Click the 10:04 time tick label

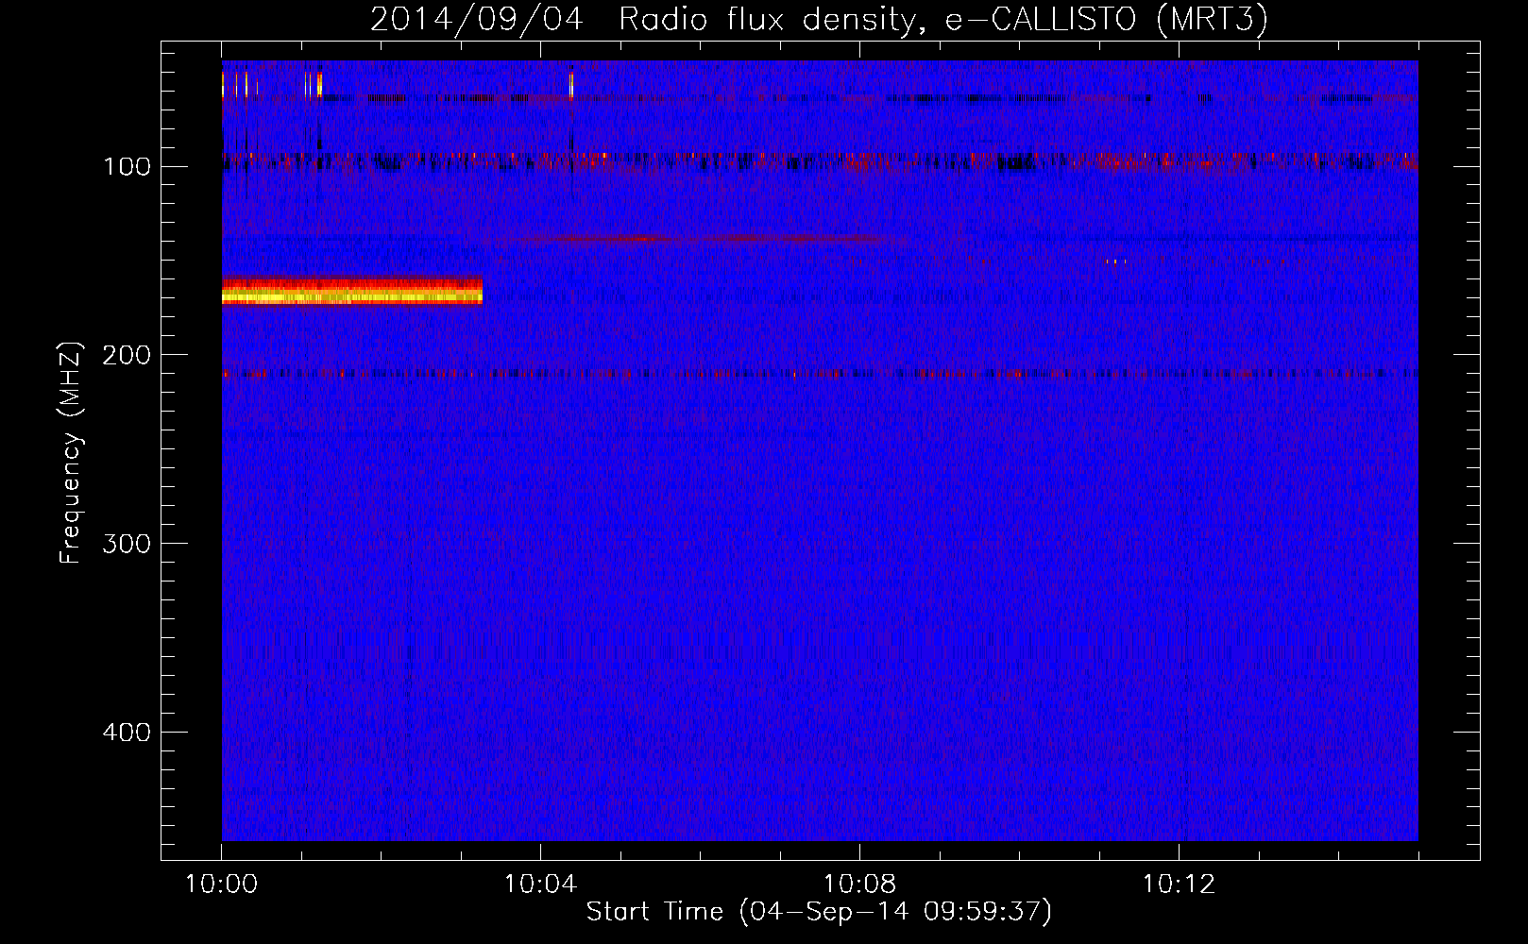tap(540, 884)
